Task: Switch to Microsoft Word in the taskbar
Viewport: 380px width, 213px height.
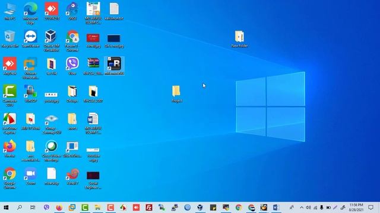Action: [x=276, y=208]
